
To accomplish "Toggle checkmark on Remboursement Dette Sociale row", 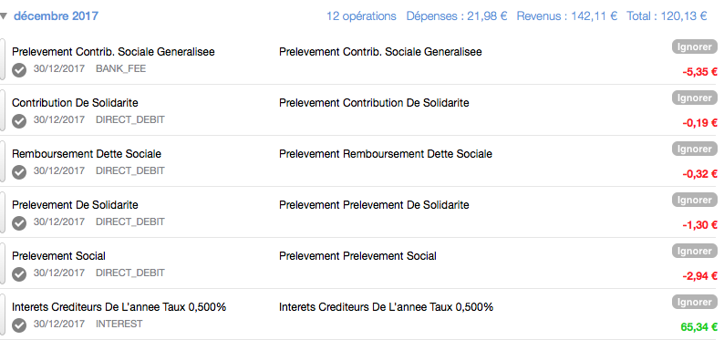I will [x=19, y=172].
